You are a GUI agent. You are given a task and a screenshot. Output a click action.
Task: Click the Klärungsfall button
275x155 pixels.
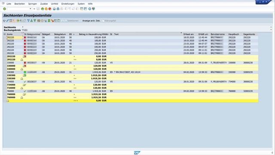(x=109, y=21)
